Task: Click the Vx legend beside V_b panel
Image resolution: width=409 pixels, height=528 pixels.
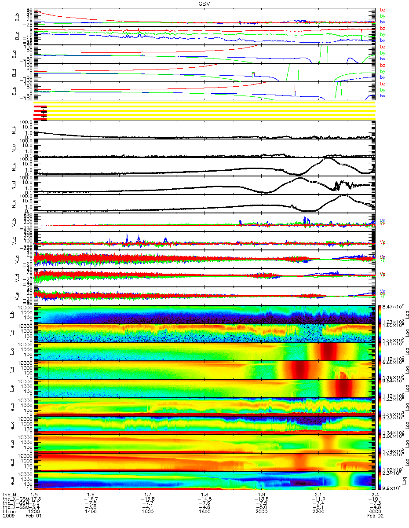Action: tap(382, 220)
